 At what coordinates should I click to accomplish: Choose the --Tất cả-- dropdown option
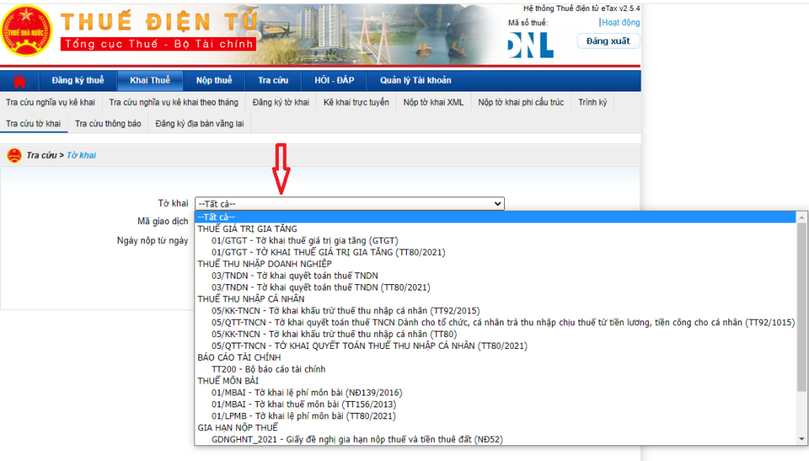(x=216, y=217)
